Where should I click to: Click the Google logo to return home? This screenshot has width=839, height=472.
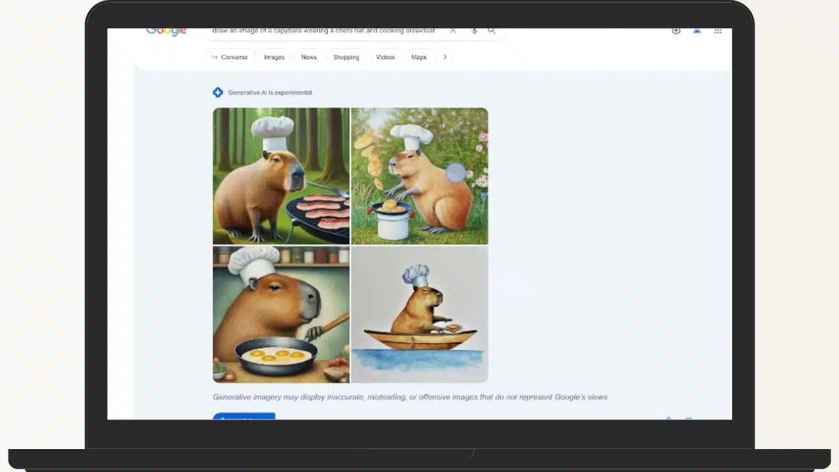click(x=166, y=30)
